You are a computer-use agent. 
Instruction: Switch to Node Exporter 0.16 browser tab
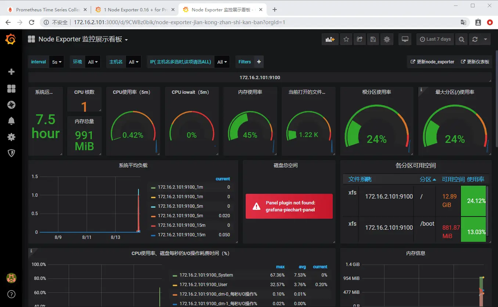[134, 10]
